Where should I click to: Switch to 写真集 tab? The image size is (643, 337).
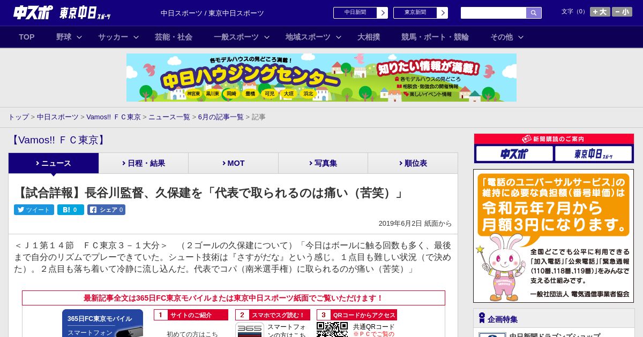(323, 163)
